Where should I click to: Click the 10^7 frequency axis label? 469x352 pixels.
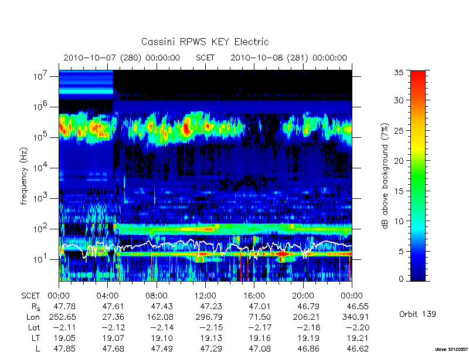click(40, 76)
